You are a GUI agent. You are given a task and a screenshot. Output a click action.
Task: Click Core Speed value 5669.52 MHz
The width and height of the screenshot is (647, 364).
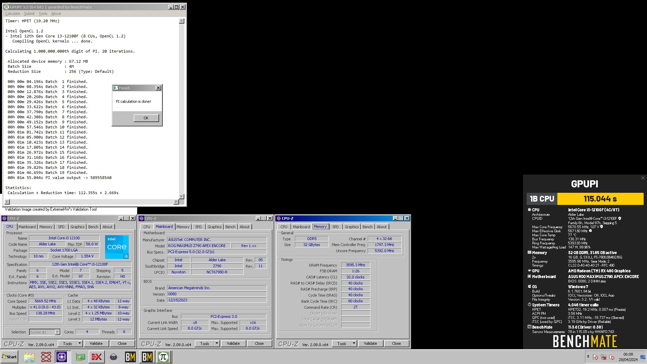45,301
